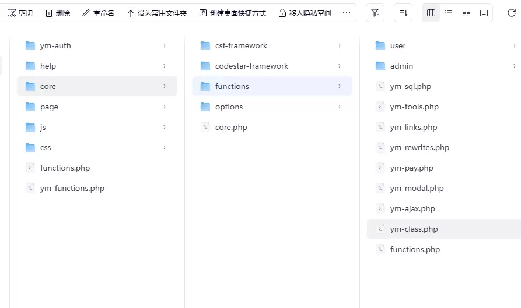Image resolution: width=521 pixels, height=308 pixels.
Task: Select the page folder
Action: 97,107
